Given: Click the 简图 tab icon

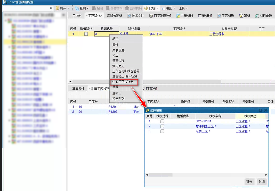Looking at the screenshot, I should tap(241, 16).
